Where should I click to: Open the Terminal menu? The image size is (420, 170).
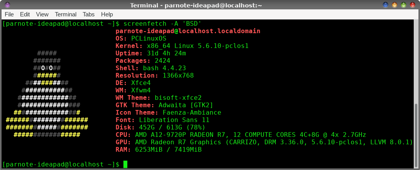66,14
